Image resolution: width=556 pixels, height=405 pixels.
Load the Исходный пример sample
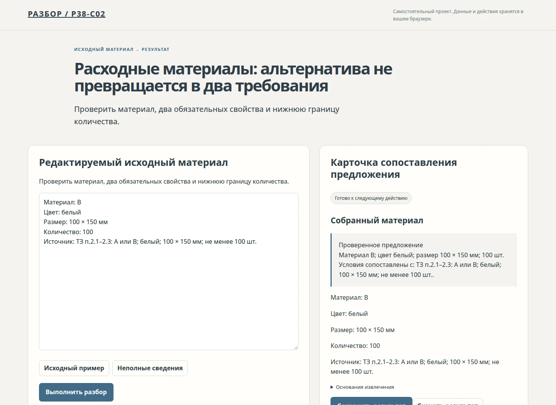tap(74, 368)
